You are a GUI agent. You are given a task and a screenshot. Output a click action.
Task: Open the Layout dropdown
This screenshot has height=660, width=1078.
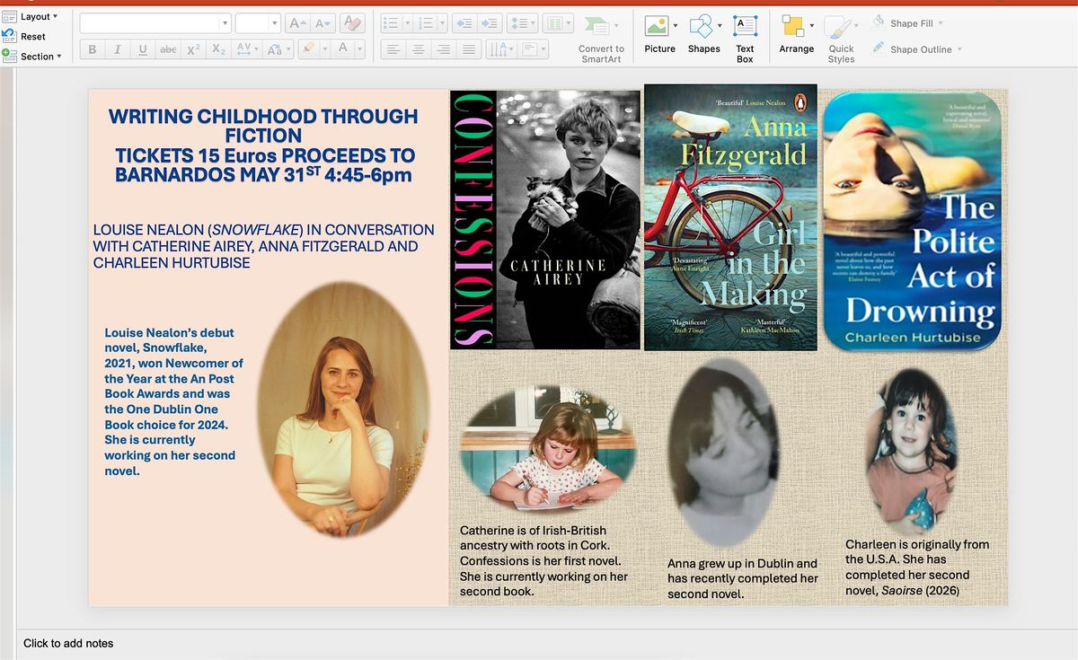click(x=31, y=16)
